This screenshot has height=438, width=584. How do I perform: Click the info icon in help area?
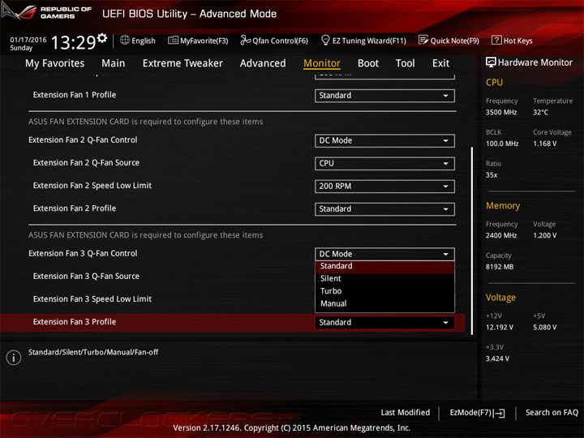pos(14,358)
